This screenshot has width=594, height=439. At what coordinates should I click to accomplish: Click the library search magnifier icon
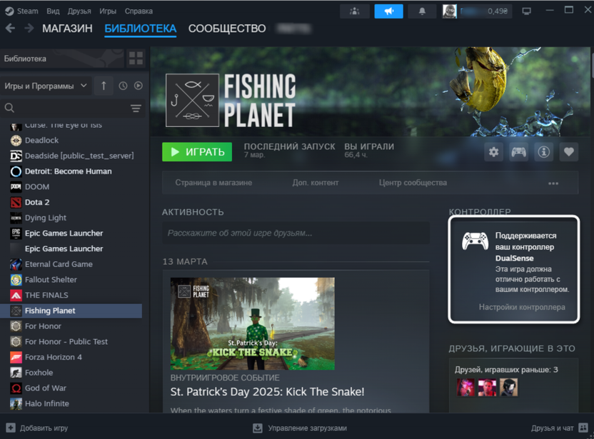click(9, 108)
